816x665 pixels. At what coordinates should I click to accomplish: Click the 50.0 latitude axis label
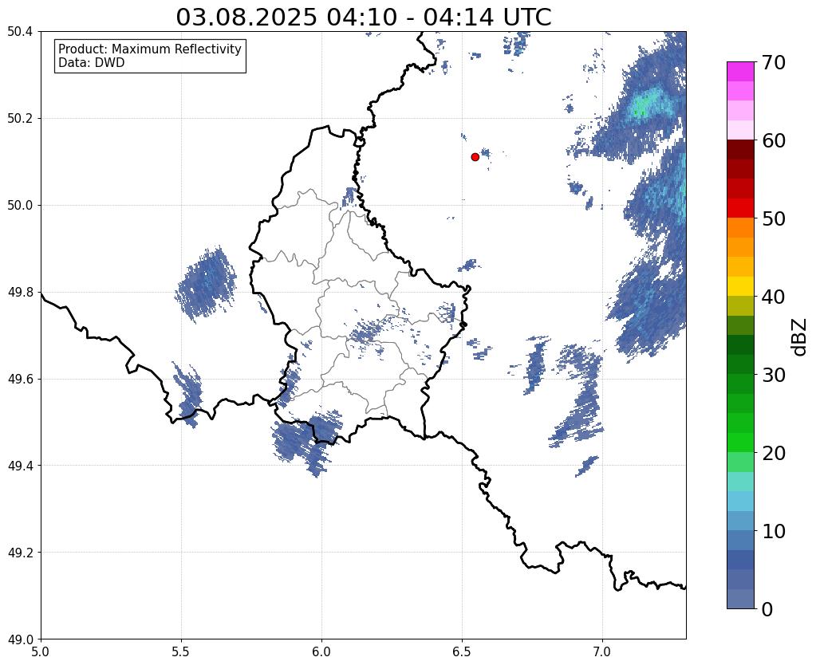(x=20, y=206)
